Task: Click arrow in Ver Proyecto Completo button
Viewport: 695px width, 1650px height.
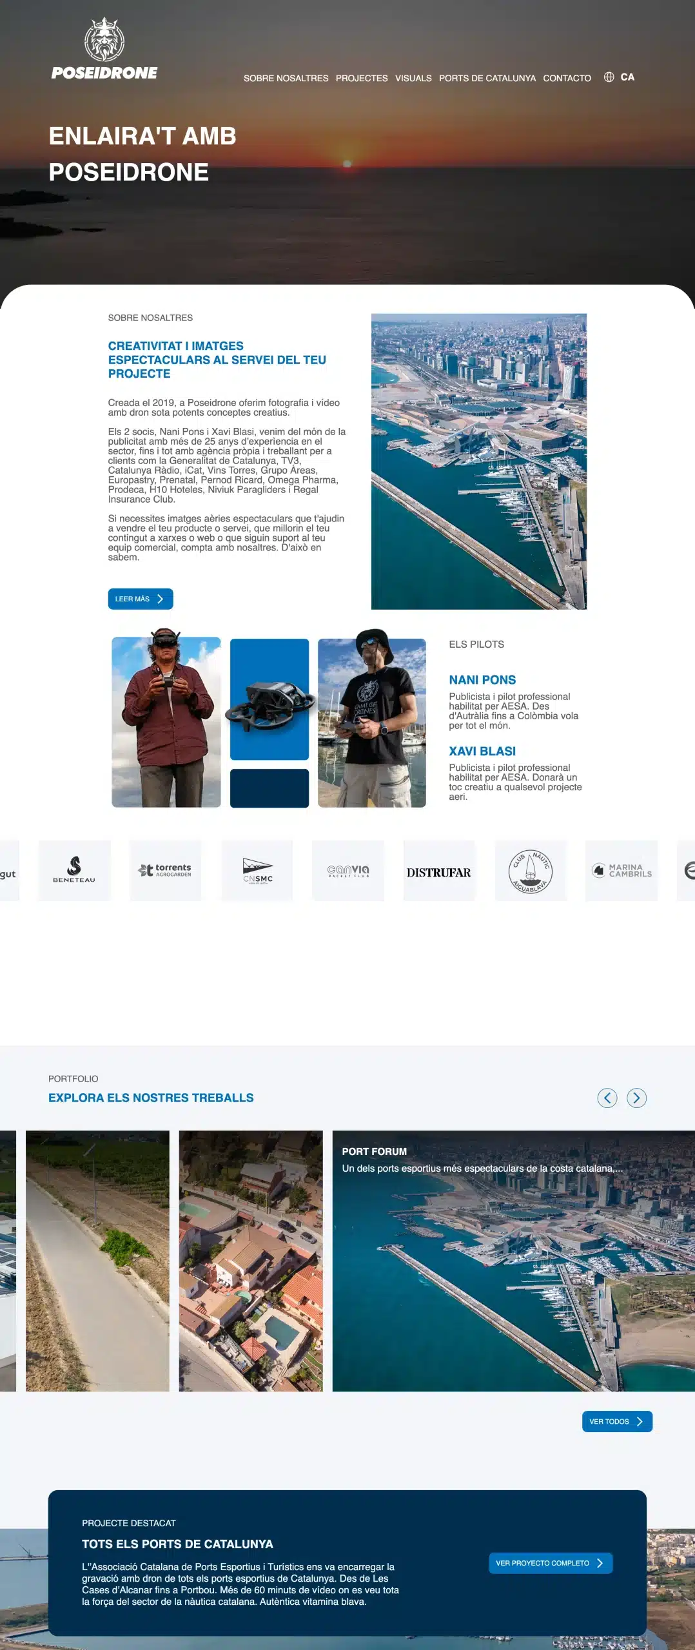Action: coord(600,1563)
